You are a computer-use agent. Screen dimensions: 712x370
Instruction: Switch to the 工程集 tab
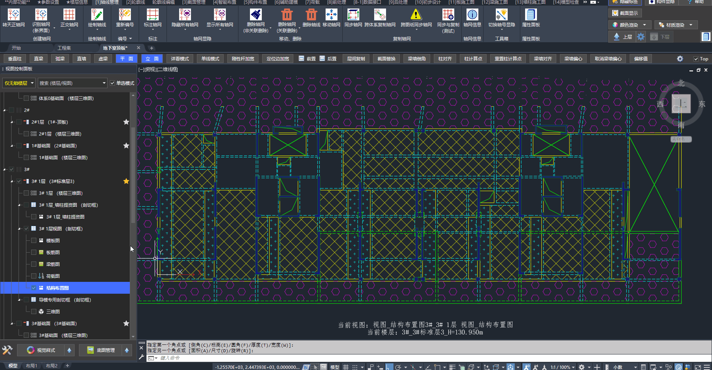click(x=64, y=48)
